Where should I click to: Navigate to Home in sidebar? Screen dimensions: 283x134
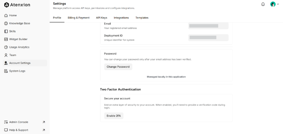[25, 15]
